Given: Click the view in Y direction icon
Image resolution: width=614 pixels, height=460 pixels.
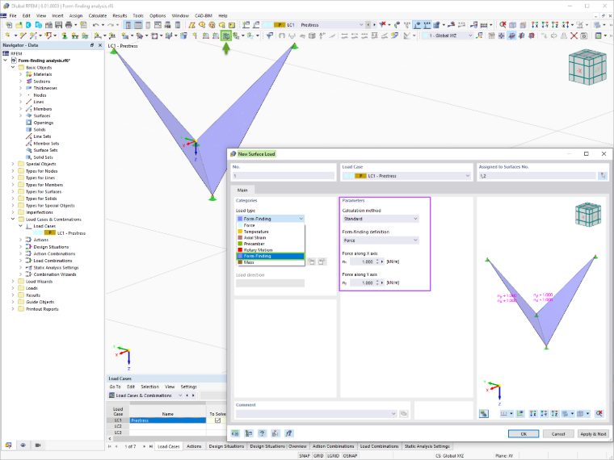Looking at the screenshot, I should pos(545,25).
